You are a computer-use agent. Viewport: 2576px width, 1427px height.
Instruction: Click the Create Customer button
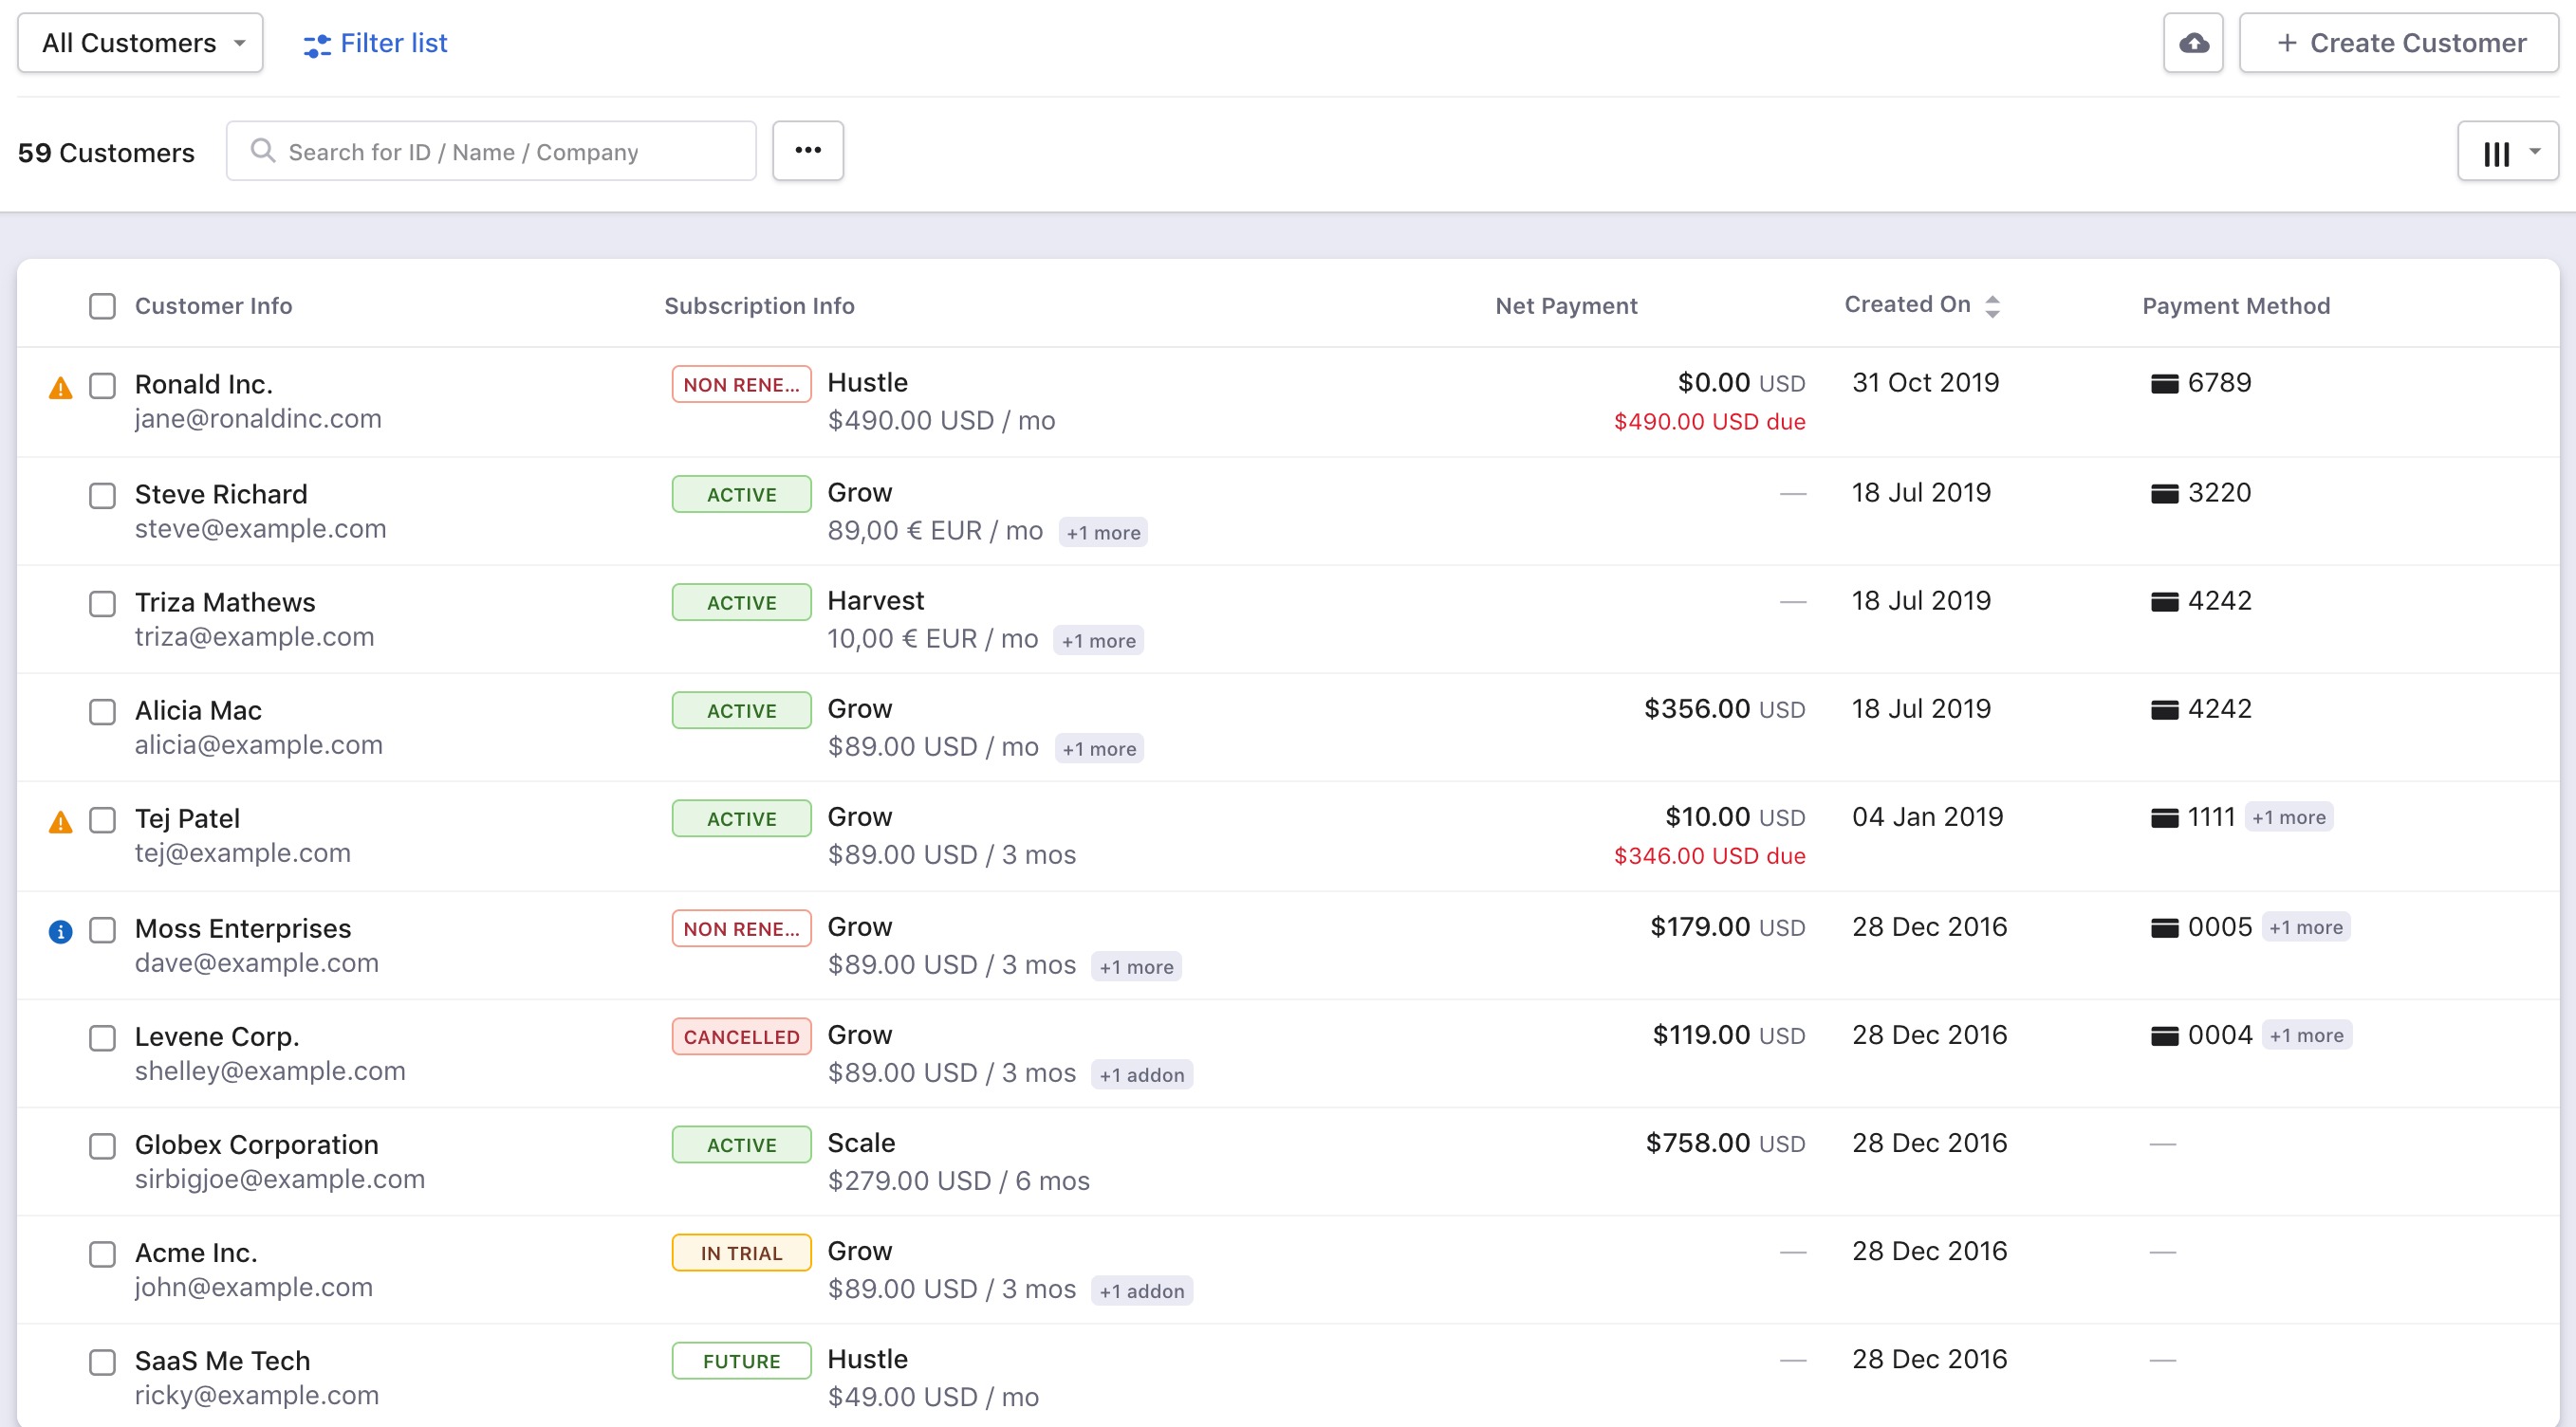coord(2399,43)
